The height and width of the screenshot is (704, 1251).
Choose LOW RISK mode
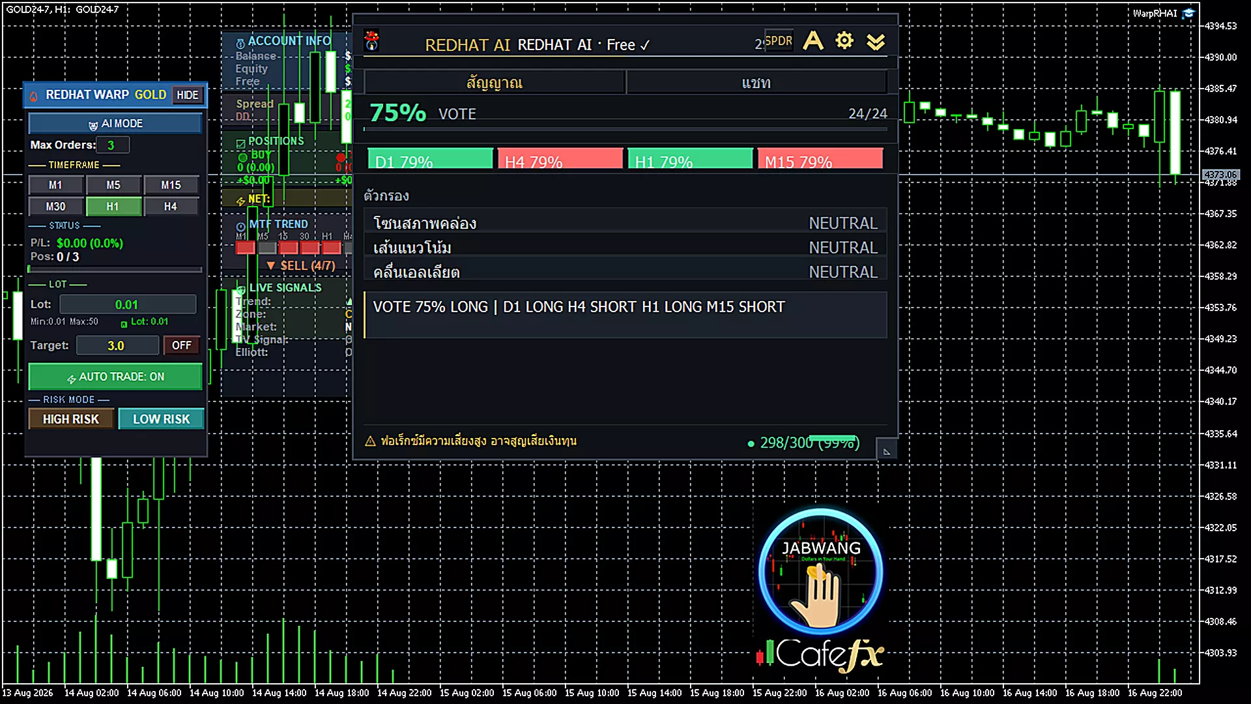tap(161, 419)
